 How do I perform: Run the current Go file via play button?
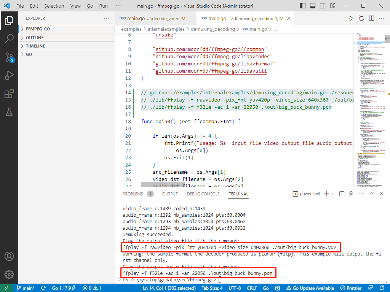[351, 18]
